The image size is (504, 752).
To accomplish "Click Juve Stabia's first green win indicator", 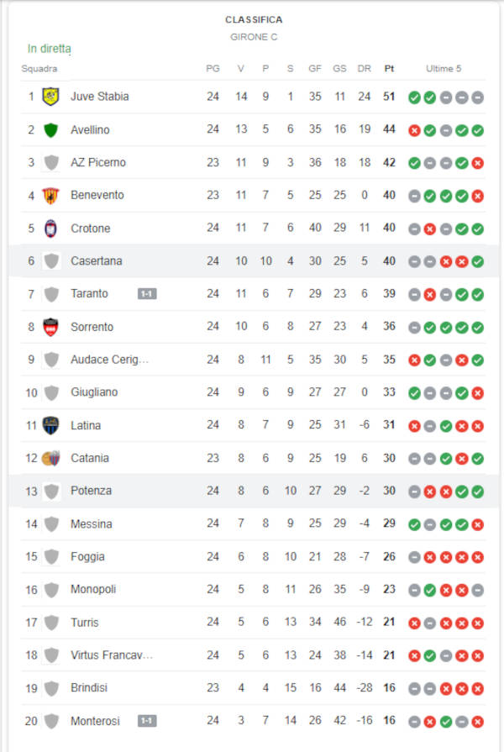I will click(x=414, y=97).
